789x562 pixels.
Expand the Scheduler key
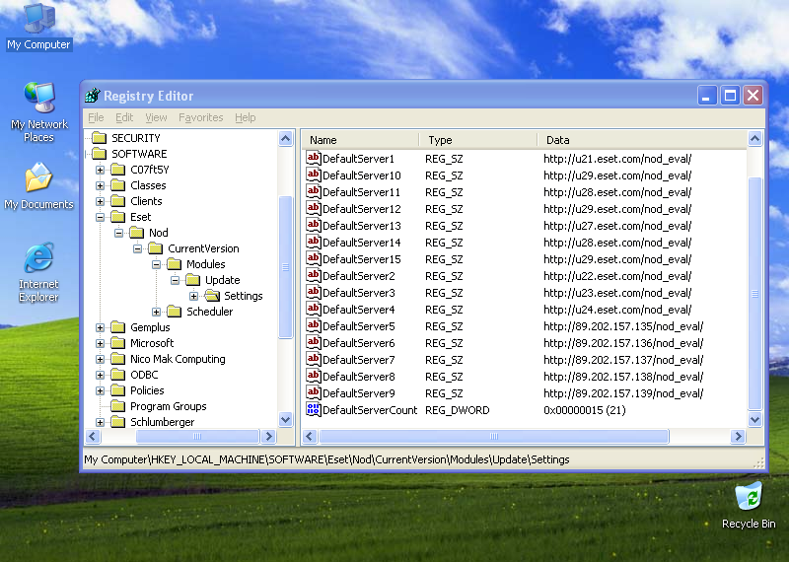click(x=156, y=312)
